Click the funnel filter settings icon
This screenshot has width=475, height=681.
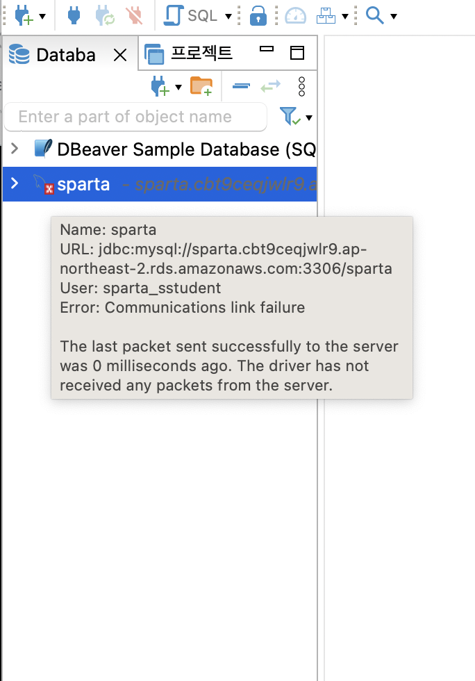point(290,117)
